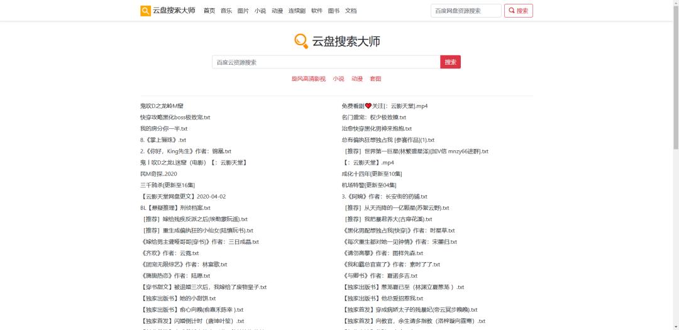Open 治愈快穿黑化男神来抱抱.txt result

377,129
